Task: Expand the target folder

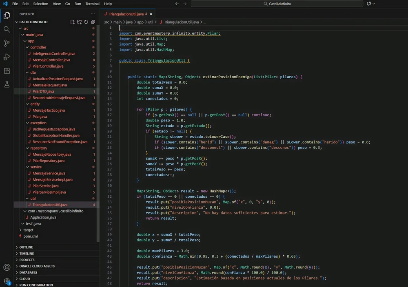Action: [28, 230]
